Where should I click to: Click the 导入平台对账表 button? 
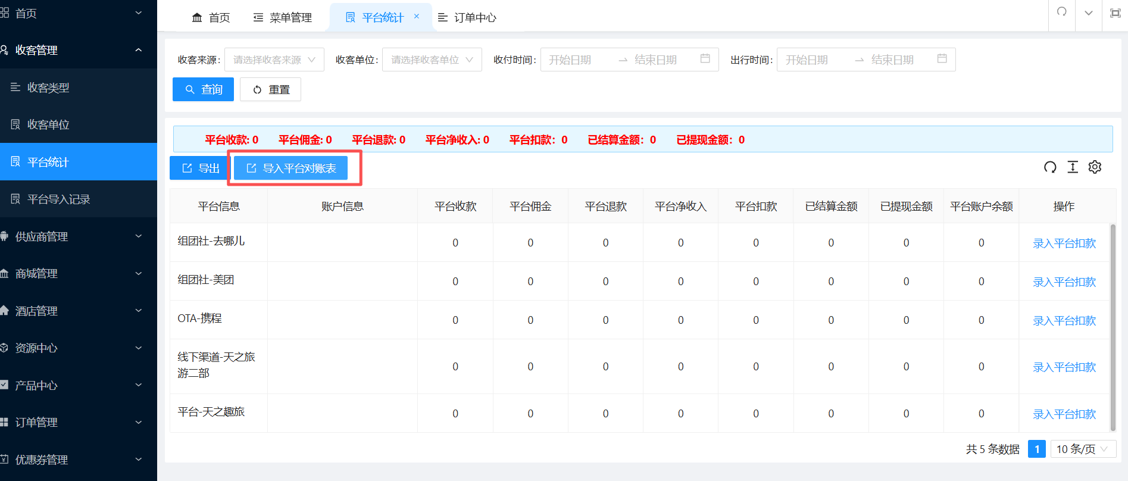pyautogui.click(x=291, y=168)
